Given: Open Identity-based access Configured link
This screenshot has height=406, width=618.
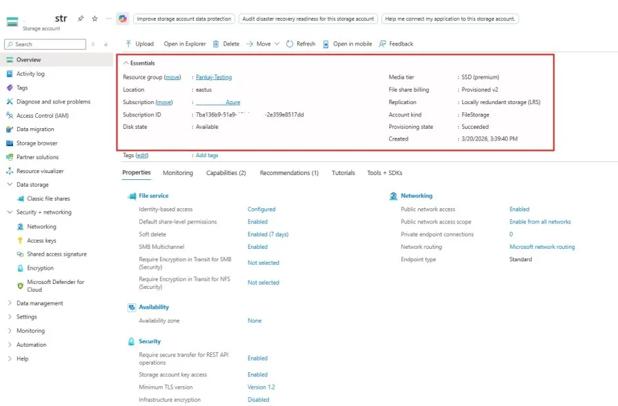Looking at the screenshot, I should [x=261, y=209].
